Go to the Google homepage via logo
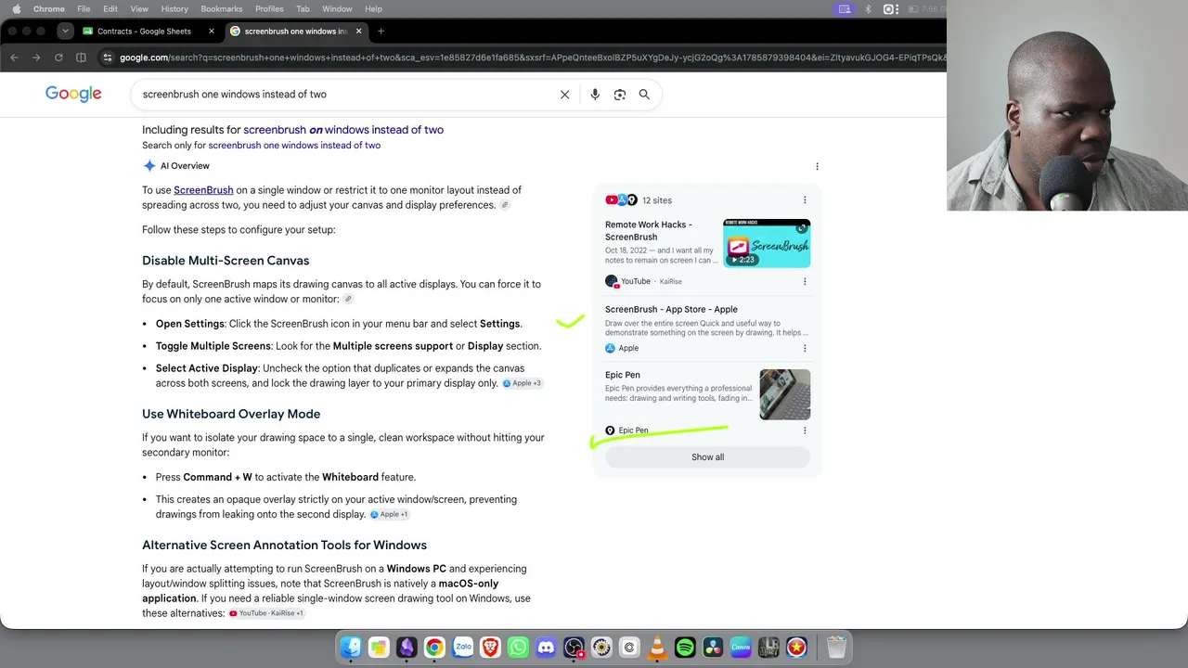The height and width of the screenshot is (668, 1188). coord(73,94)
